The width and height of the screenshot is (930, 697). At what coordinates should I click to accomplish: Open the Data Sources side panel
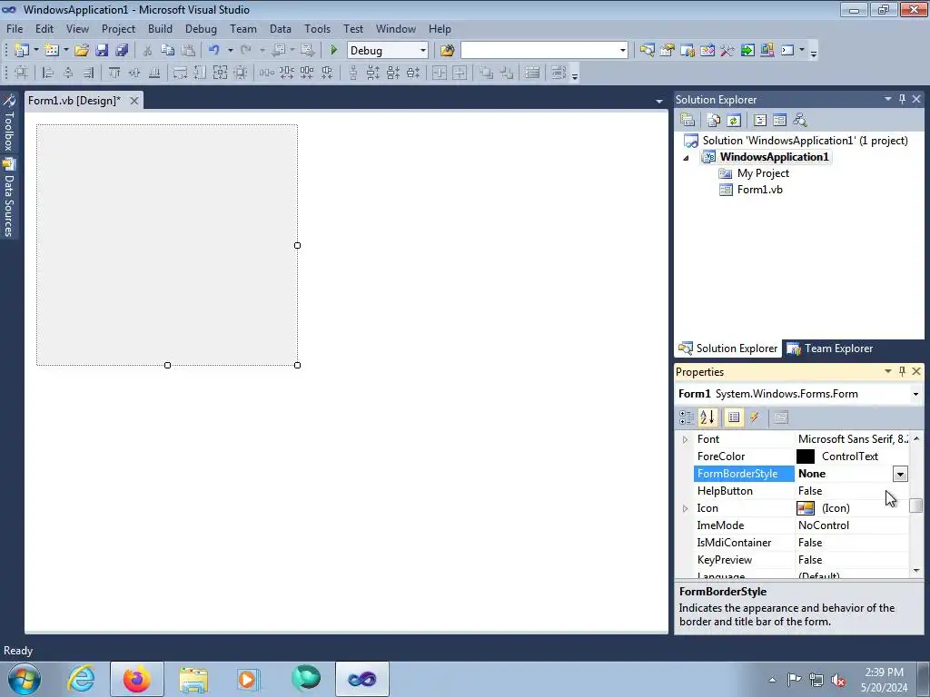pyautogui.click(x=9, y=199)
